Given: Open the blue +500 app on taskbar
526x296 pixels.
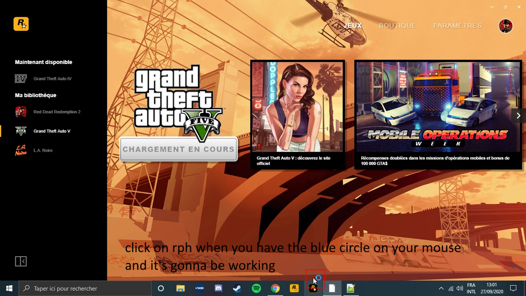Looking at the screenshot, I should [x=199, y=288].
